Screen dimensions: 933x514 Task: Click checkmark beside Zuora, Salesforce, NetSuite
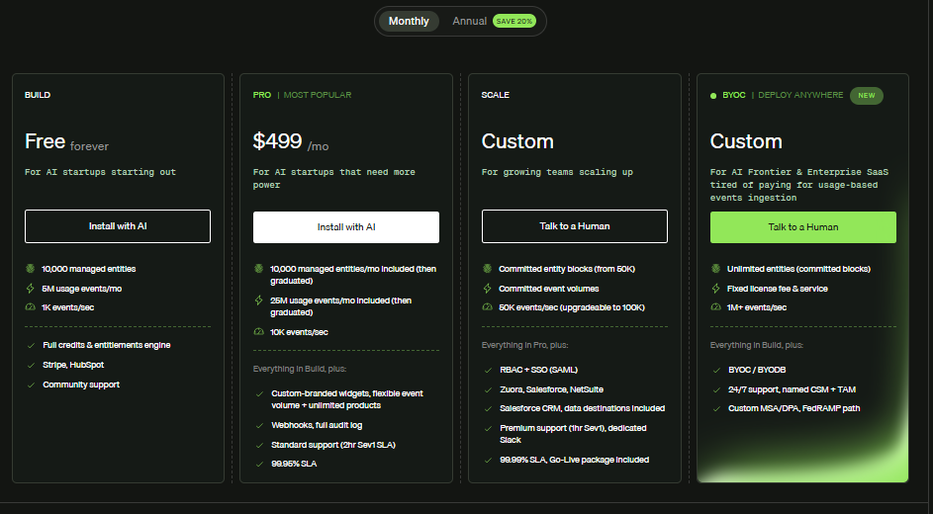[488, 389]
